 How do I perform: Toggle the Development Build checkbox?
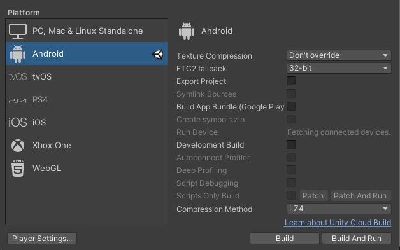pyautogui.click(x=291, y=144)
